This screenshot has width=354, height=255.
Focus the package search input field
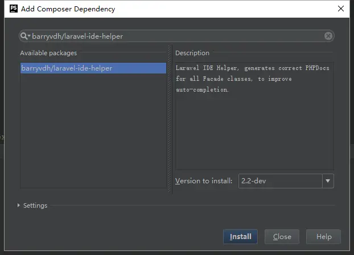point(176,36)
